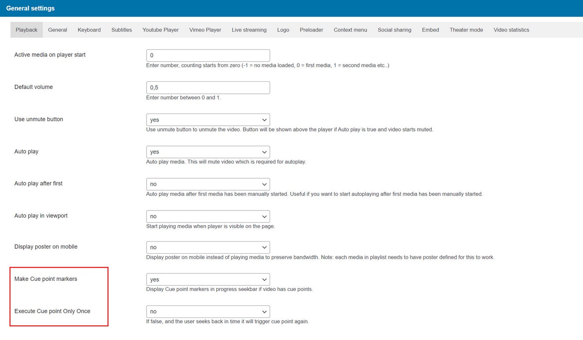Viewport: 583px width, 340px height.
Task: Open the Social sharing tab
Action: [x=394, y=30]
